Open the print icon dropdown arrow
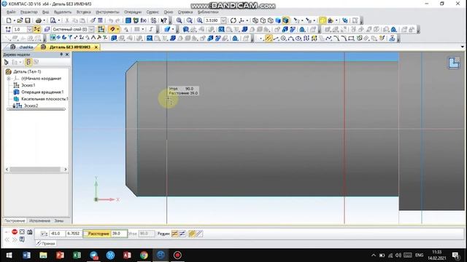467x262 pixels. pyautogui.click(x=44, y=20)
